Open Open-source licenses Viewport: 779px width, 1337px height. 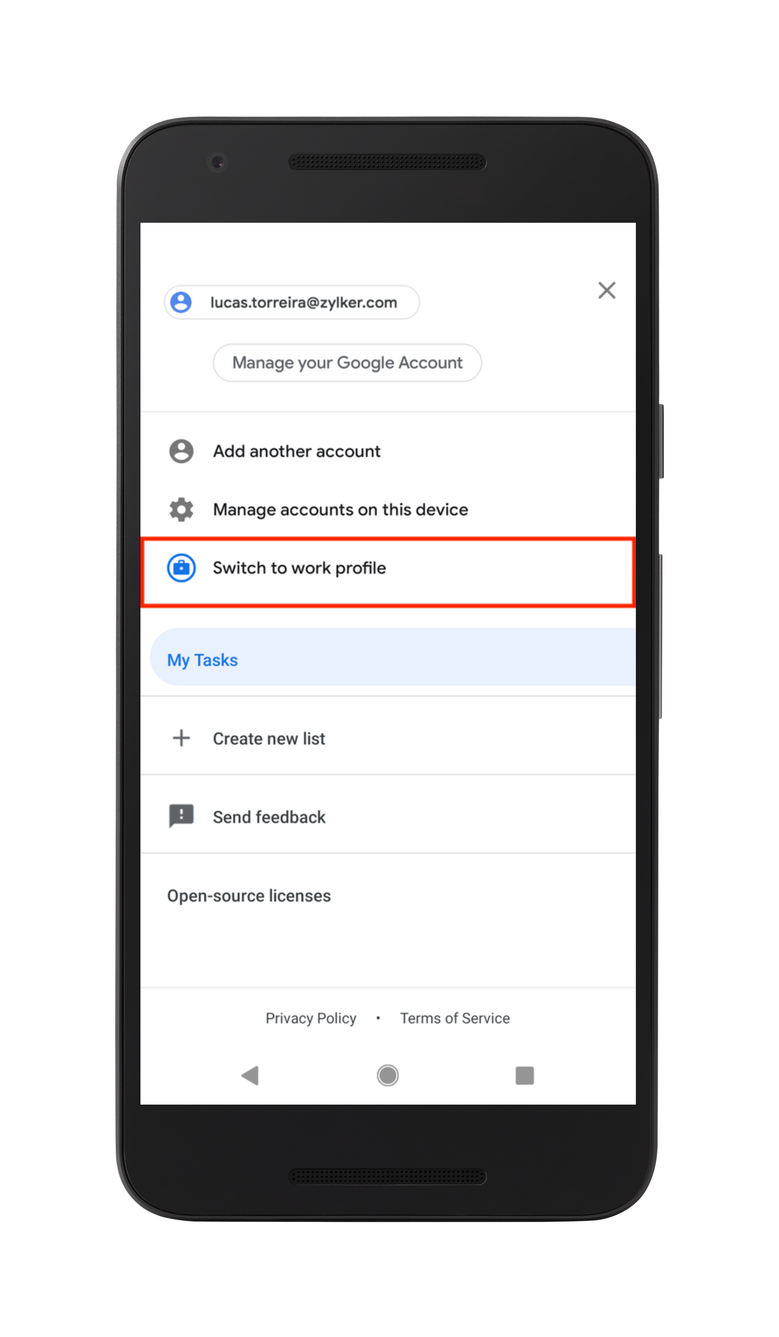pyautogui.click(x=249, y=896)
